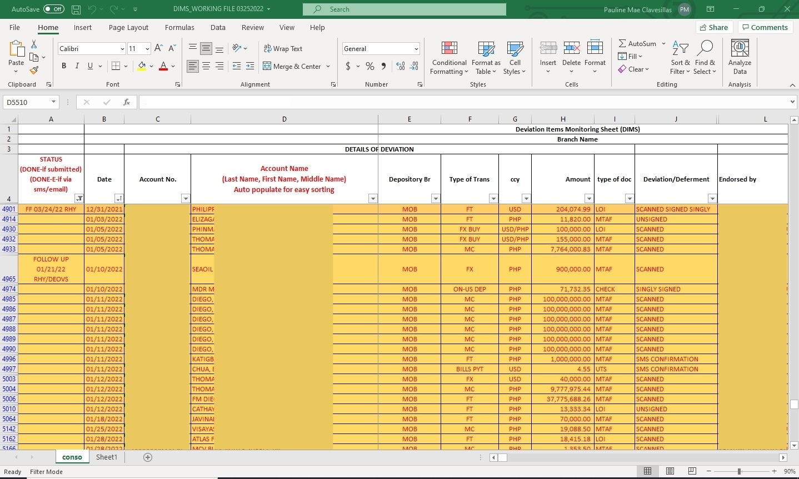Open the Conditional Formatting menu
The height and width of the screenshot is (479, 799).
(x=449, y=58)
